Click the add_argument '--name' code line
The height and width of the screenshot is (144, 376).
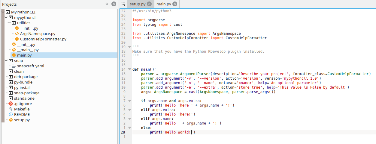[x=231, y=83]
